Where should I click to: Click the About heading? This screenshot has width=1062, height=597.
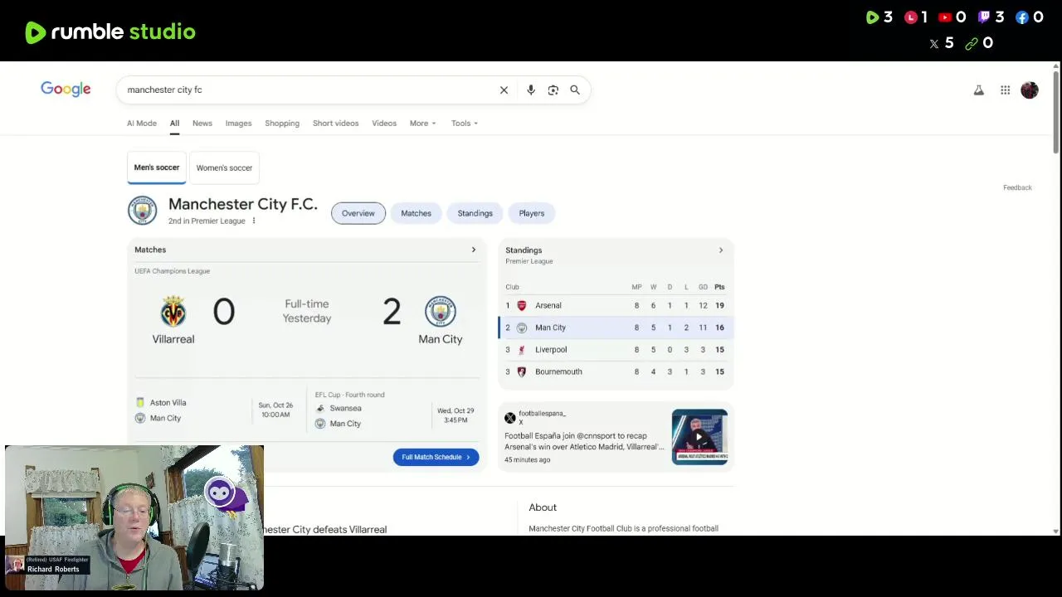coord(543,507)
